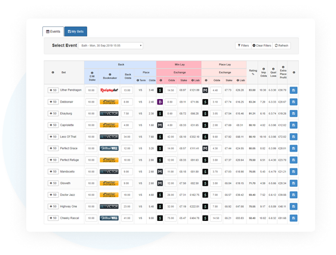This screenshot has height=255, width=336.
Task: Click the Redzonebet bookmaker logo for Uther Pendragon
Action: [109, 90]
